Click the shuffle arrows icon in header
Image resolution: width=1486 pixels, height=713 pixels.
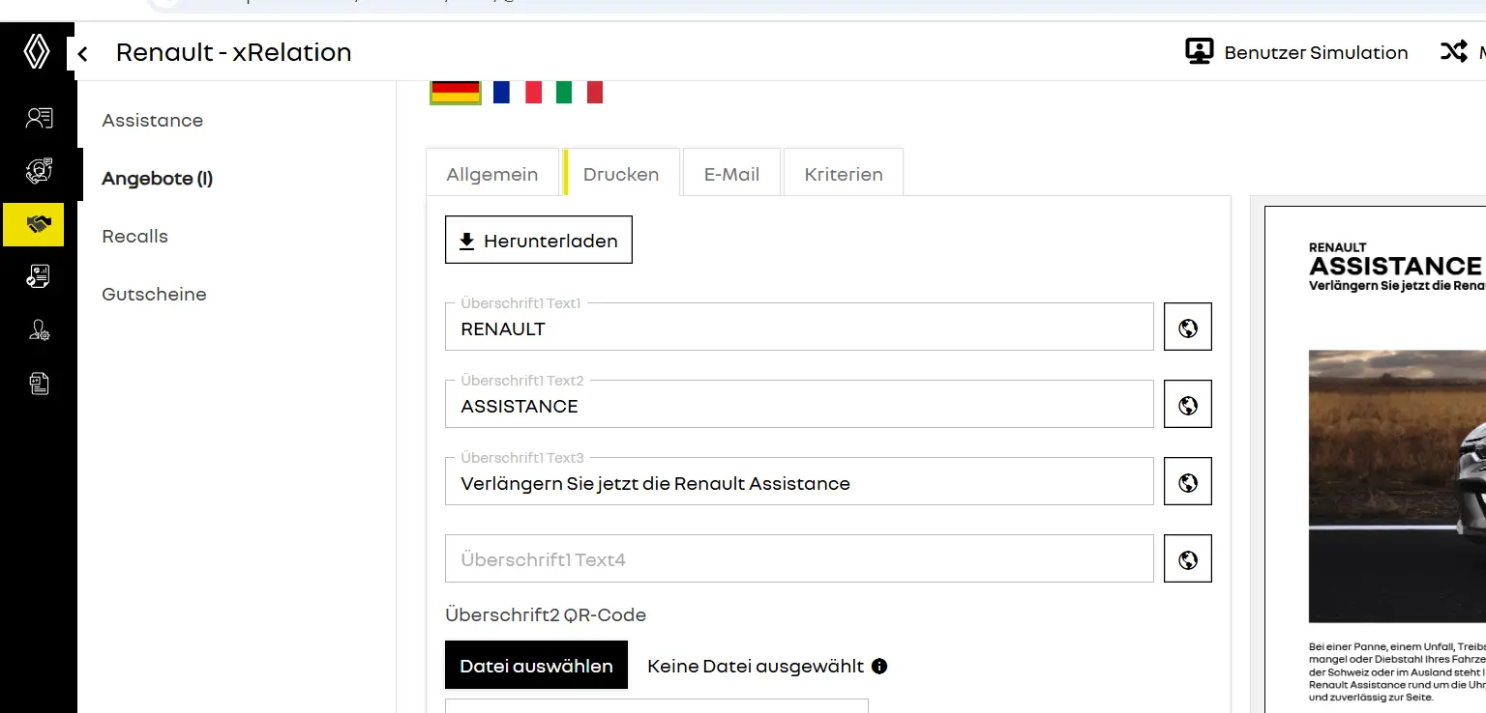1454,52
